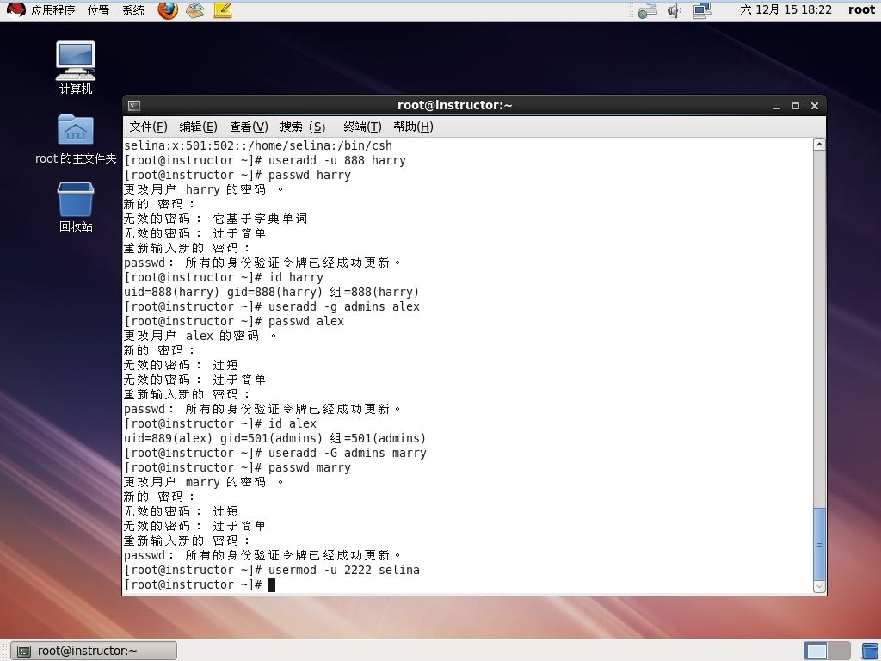Click the terminal window title icon

tap(133, 106)
